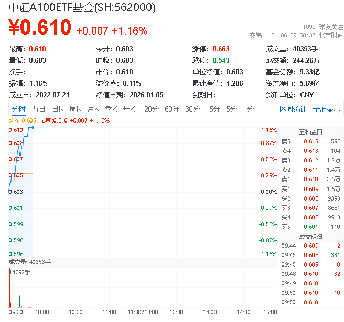
Task: Open the 日K daily candlestick tab
Action: [57, 109]
